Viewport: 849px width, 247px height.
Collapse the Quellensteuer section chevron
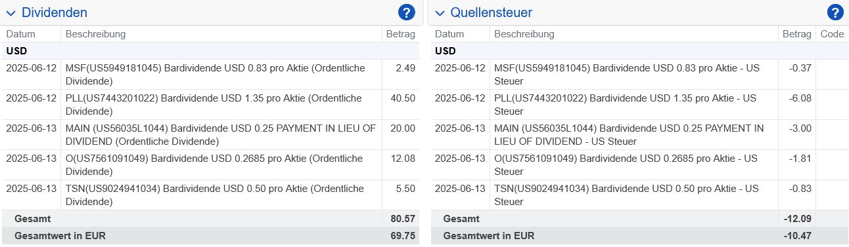[x=440, y=13]
